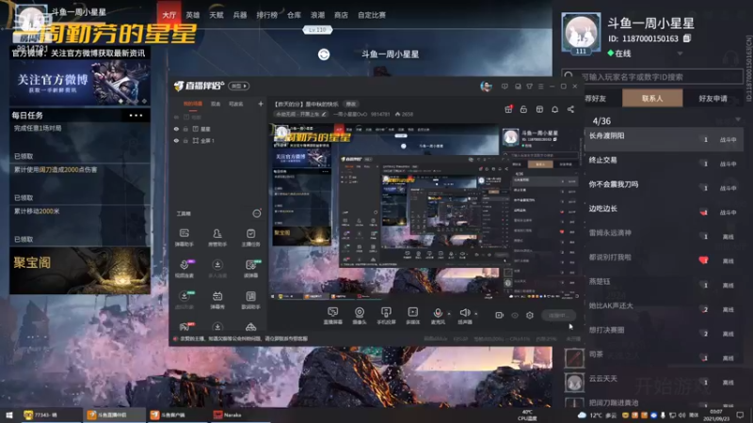Click the record camera icon near gear
Image resolution: width=753 pixels, height=423 pixels.
pyautogui.click(x=500, y=315)
